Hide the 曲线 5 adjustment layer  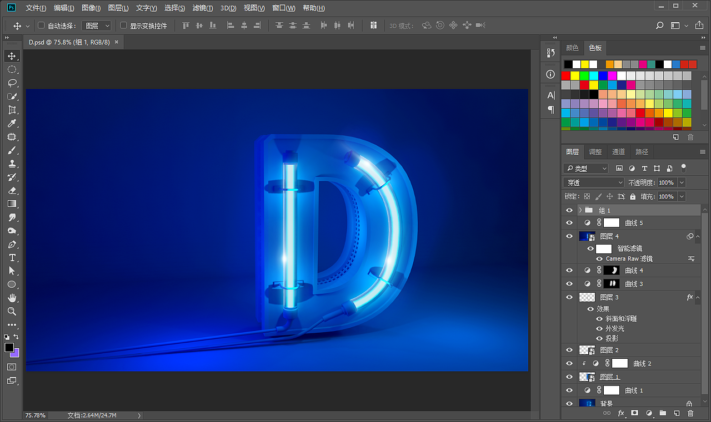569,222
